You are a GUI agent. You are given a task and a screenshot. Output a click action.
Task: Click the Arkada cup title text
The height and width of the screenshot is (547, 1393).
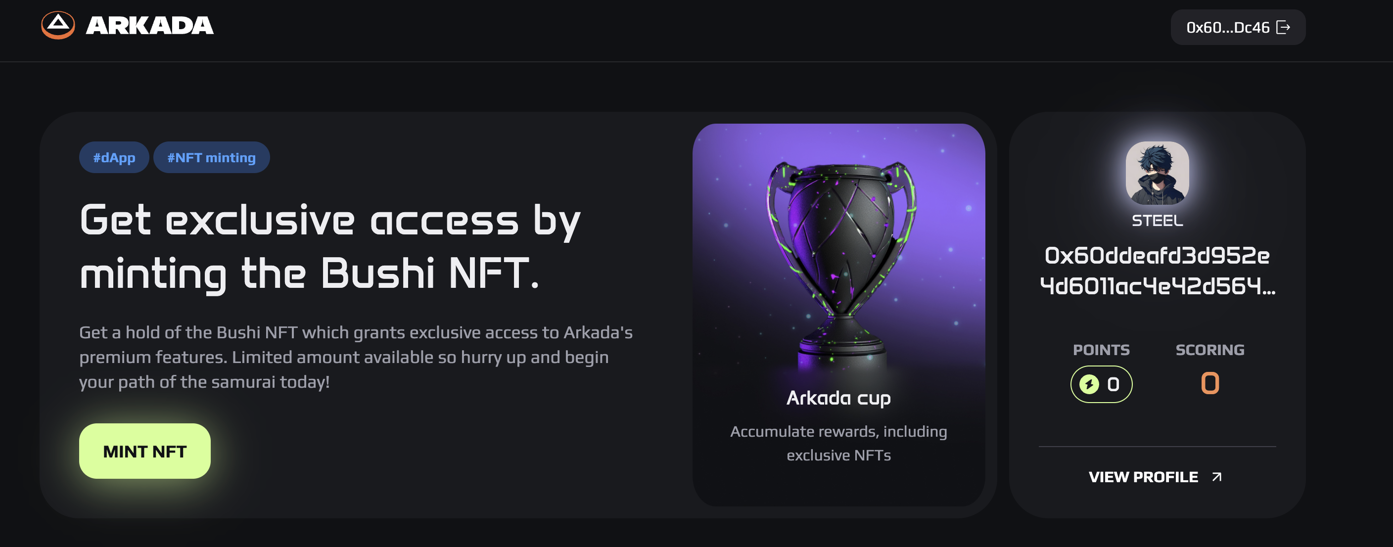click(x=839, y=398)
